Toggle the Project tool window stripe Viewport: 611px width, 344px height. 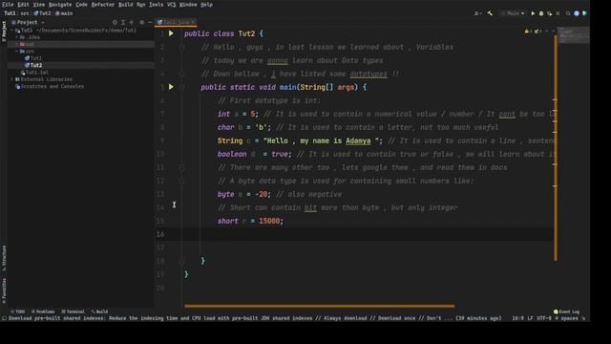pos(4,32)
